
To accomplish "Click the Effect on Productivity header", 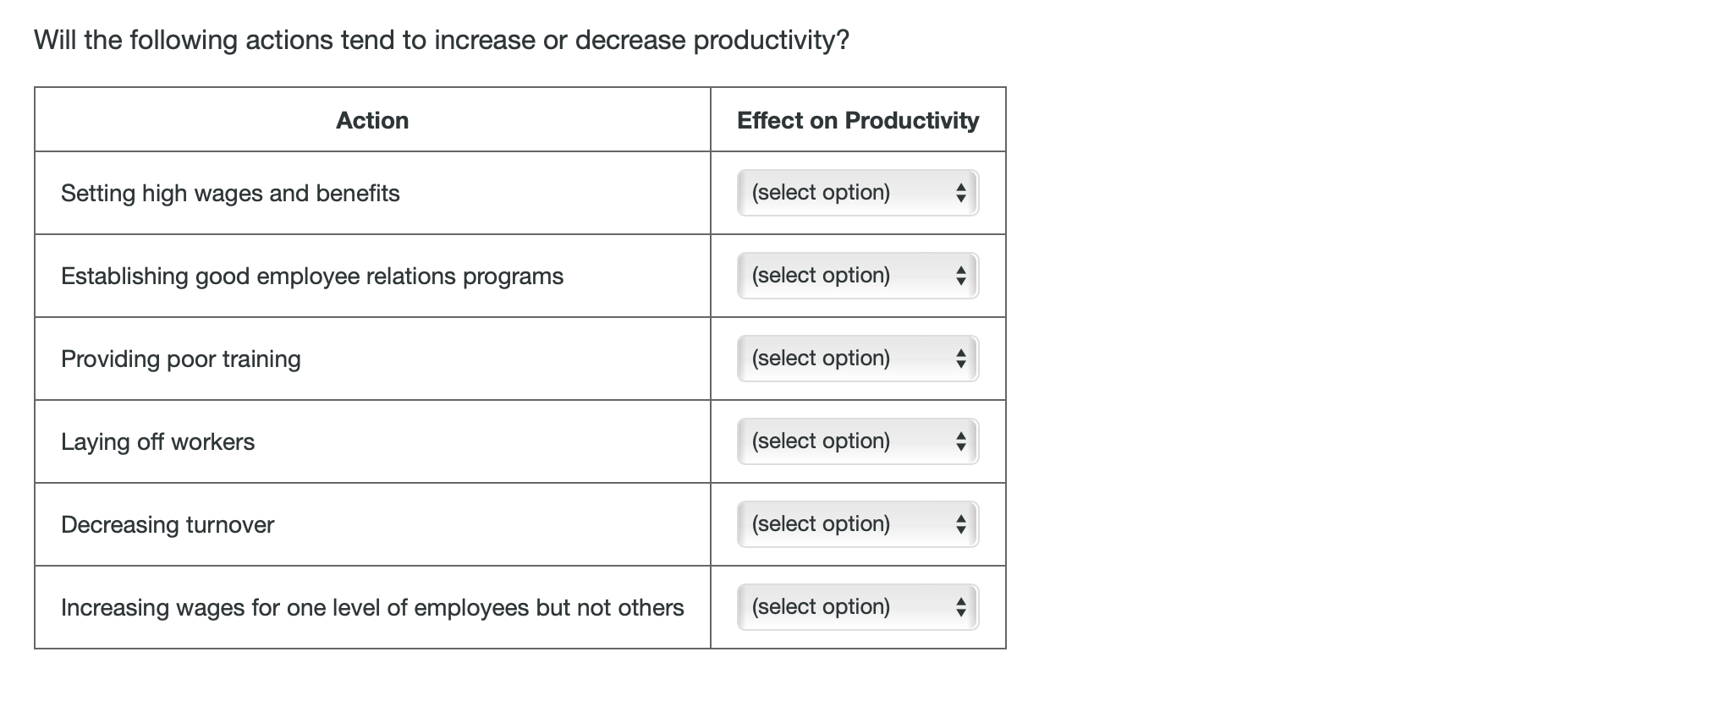I will coord(857,120).
